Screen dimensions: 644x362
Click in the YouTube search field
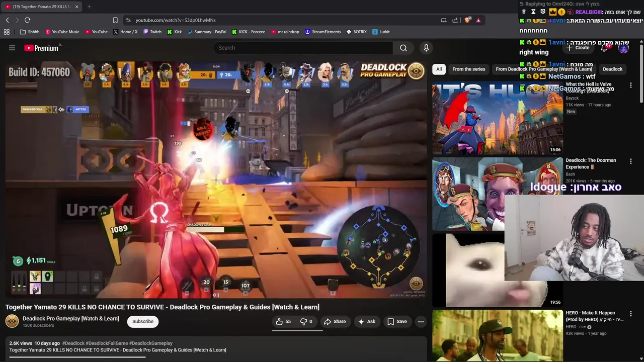(303, 48)
